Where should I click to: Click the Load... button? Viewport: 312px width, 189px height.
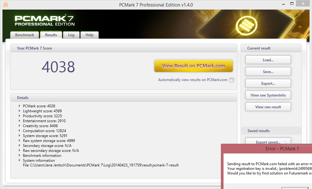(x=268, y=60)
